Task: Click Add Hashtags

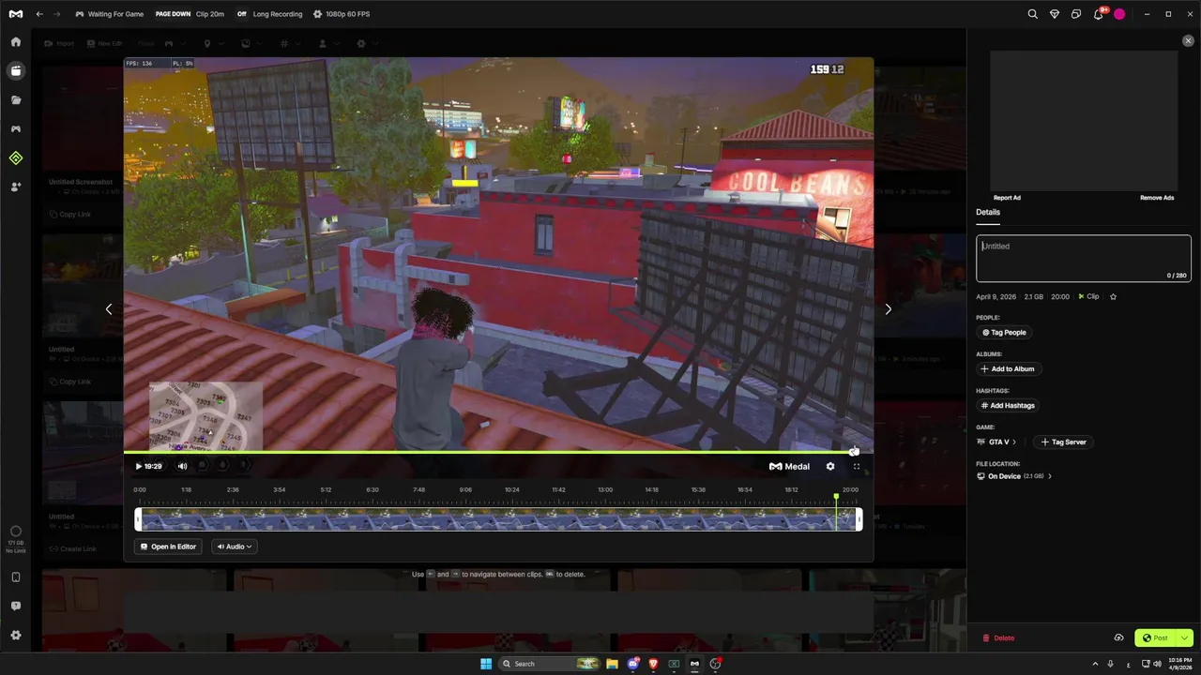Action: tap(1009, 405)
